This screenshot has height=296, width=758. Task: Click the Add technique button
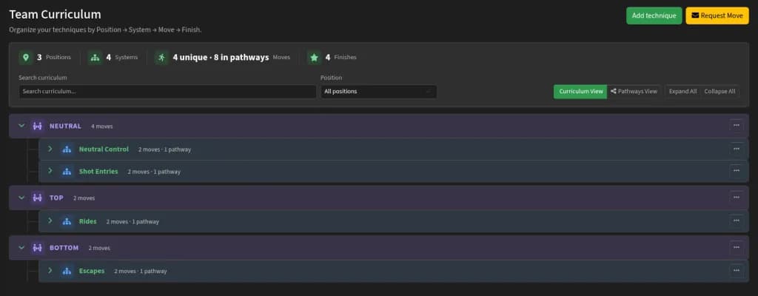coord(654,16)
